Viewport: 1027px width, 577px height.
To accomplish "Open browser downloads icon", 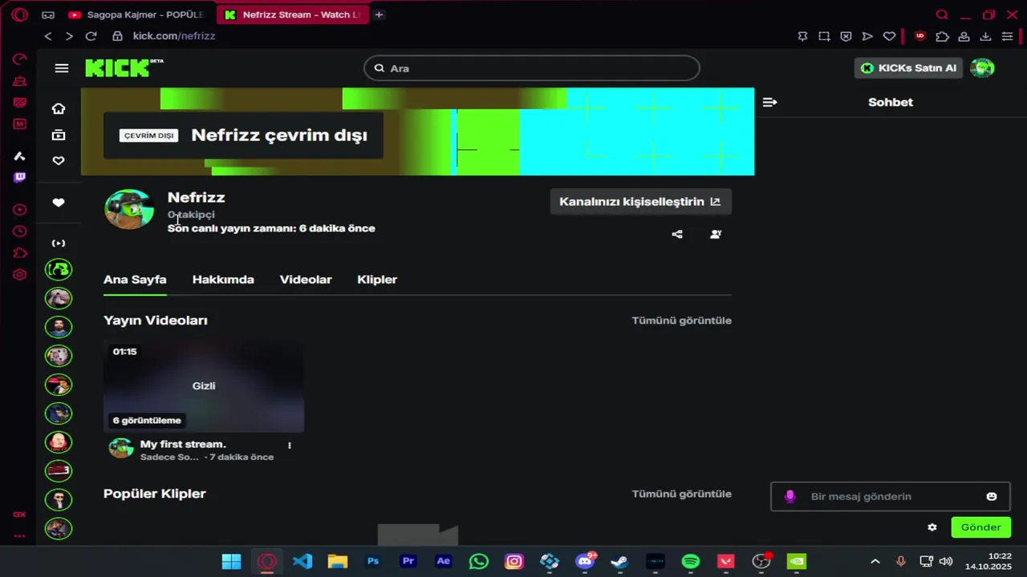I will 985,36.
